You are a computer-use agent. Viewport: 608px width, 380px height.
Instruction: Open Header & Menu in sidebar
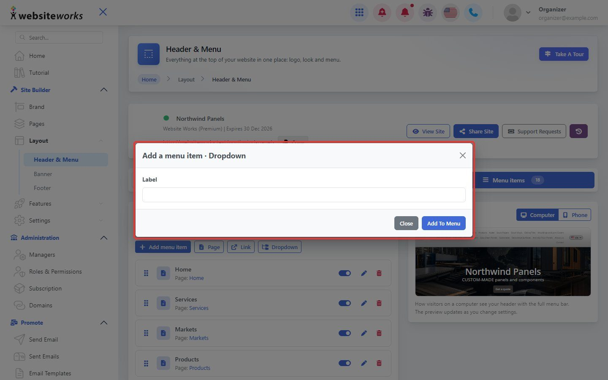(x=65, y=160)
